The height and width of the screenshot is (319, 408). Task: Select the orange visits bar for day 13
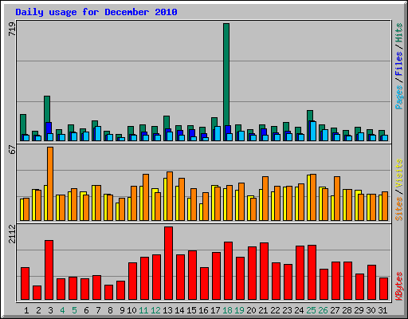pos(170,196)
